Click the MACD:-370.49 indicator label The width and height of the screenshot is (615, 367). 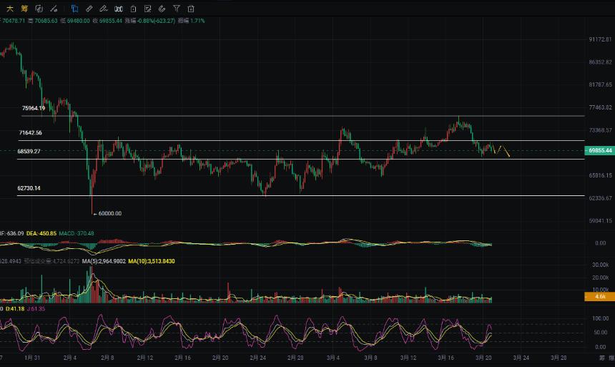[77, 233]
